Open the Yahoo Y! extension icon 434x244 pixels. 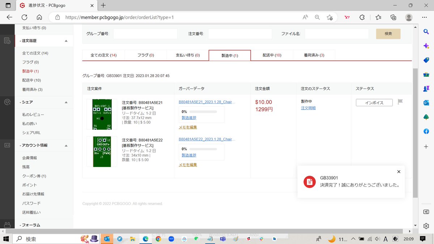pyautogui.click(x=347, y=17)
